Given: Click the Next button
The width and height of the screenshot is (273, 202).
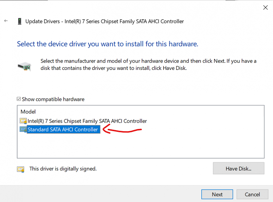Looking at the screenshot, I should pyautogui.click(x=217, y=194).
